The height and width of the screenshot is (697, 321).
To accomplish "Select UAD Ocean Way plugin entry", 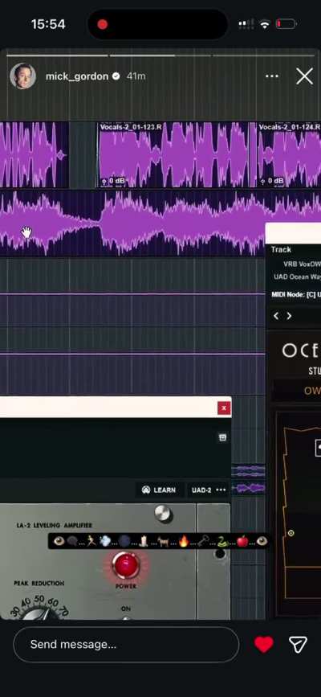I will [297, 277].
